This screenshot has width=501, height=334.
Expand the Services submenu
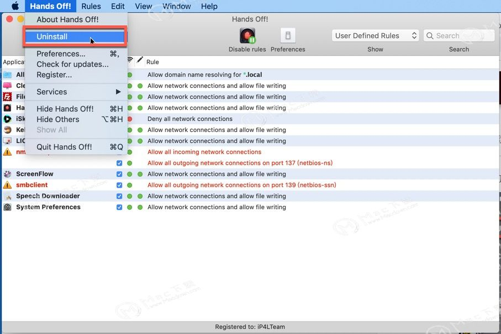(x=76, y=92)
